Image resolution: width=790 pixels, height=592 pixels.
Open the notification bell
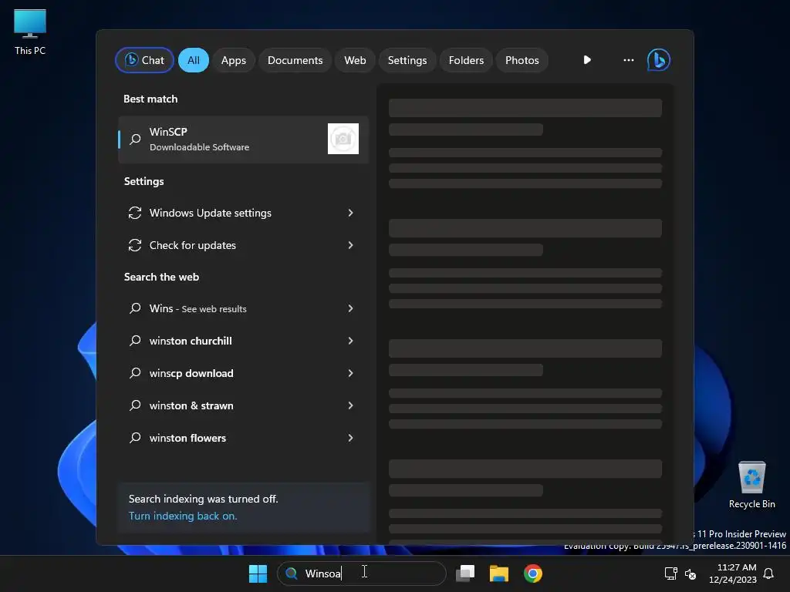pos(768,573)
